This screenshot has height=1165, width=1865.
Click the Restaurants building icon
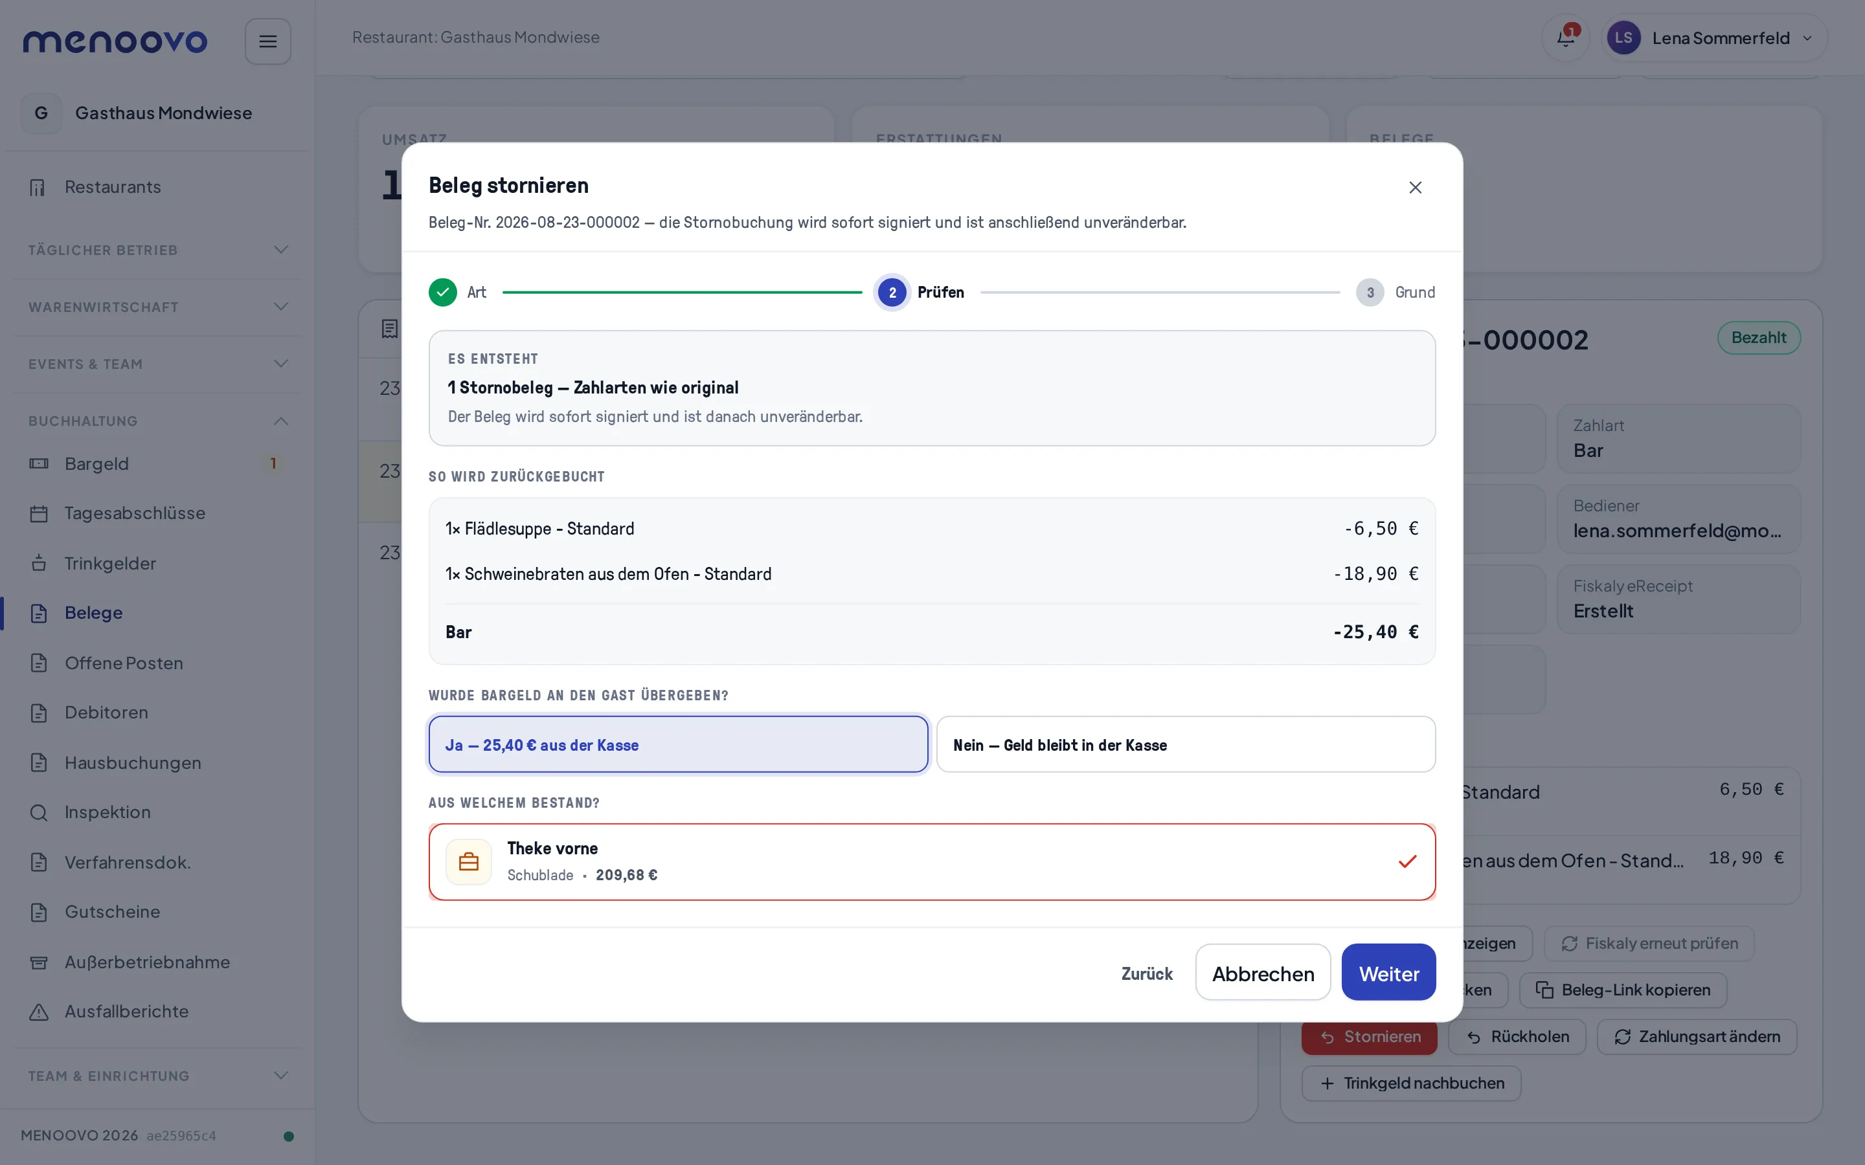(38, 187)
